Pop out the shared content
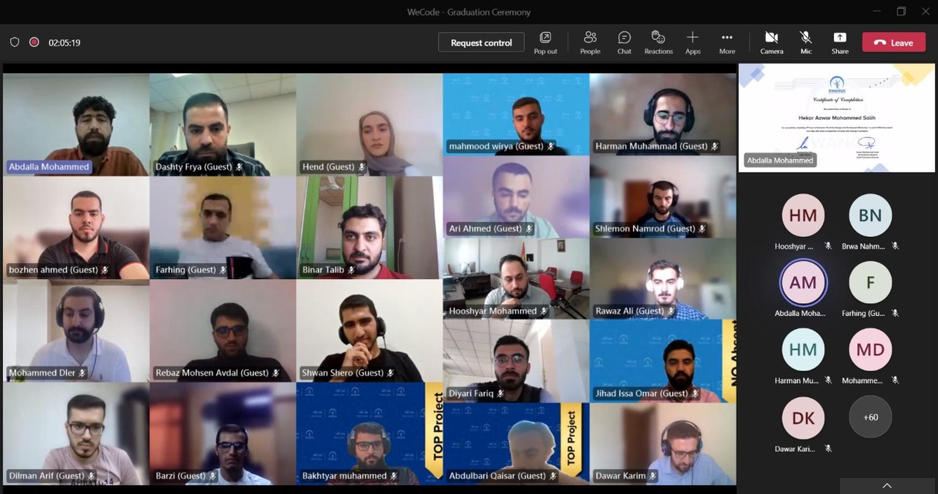The width and height of the screenshot is (938, 494). [545, 42]
